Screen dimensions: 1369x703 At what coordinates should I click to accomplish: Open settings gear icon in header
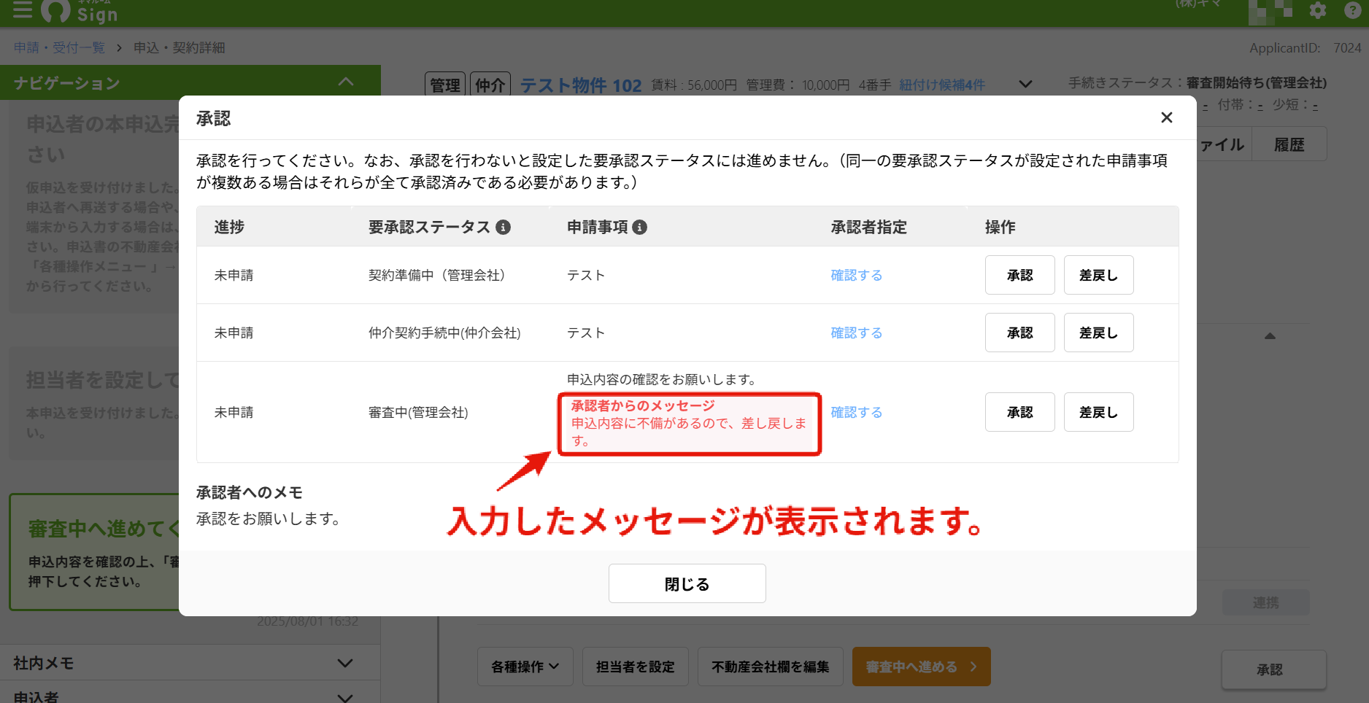click(x=1318, y=10)
